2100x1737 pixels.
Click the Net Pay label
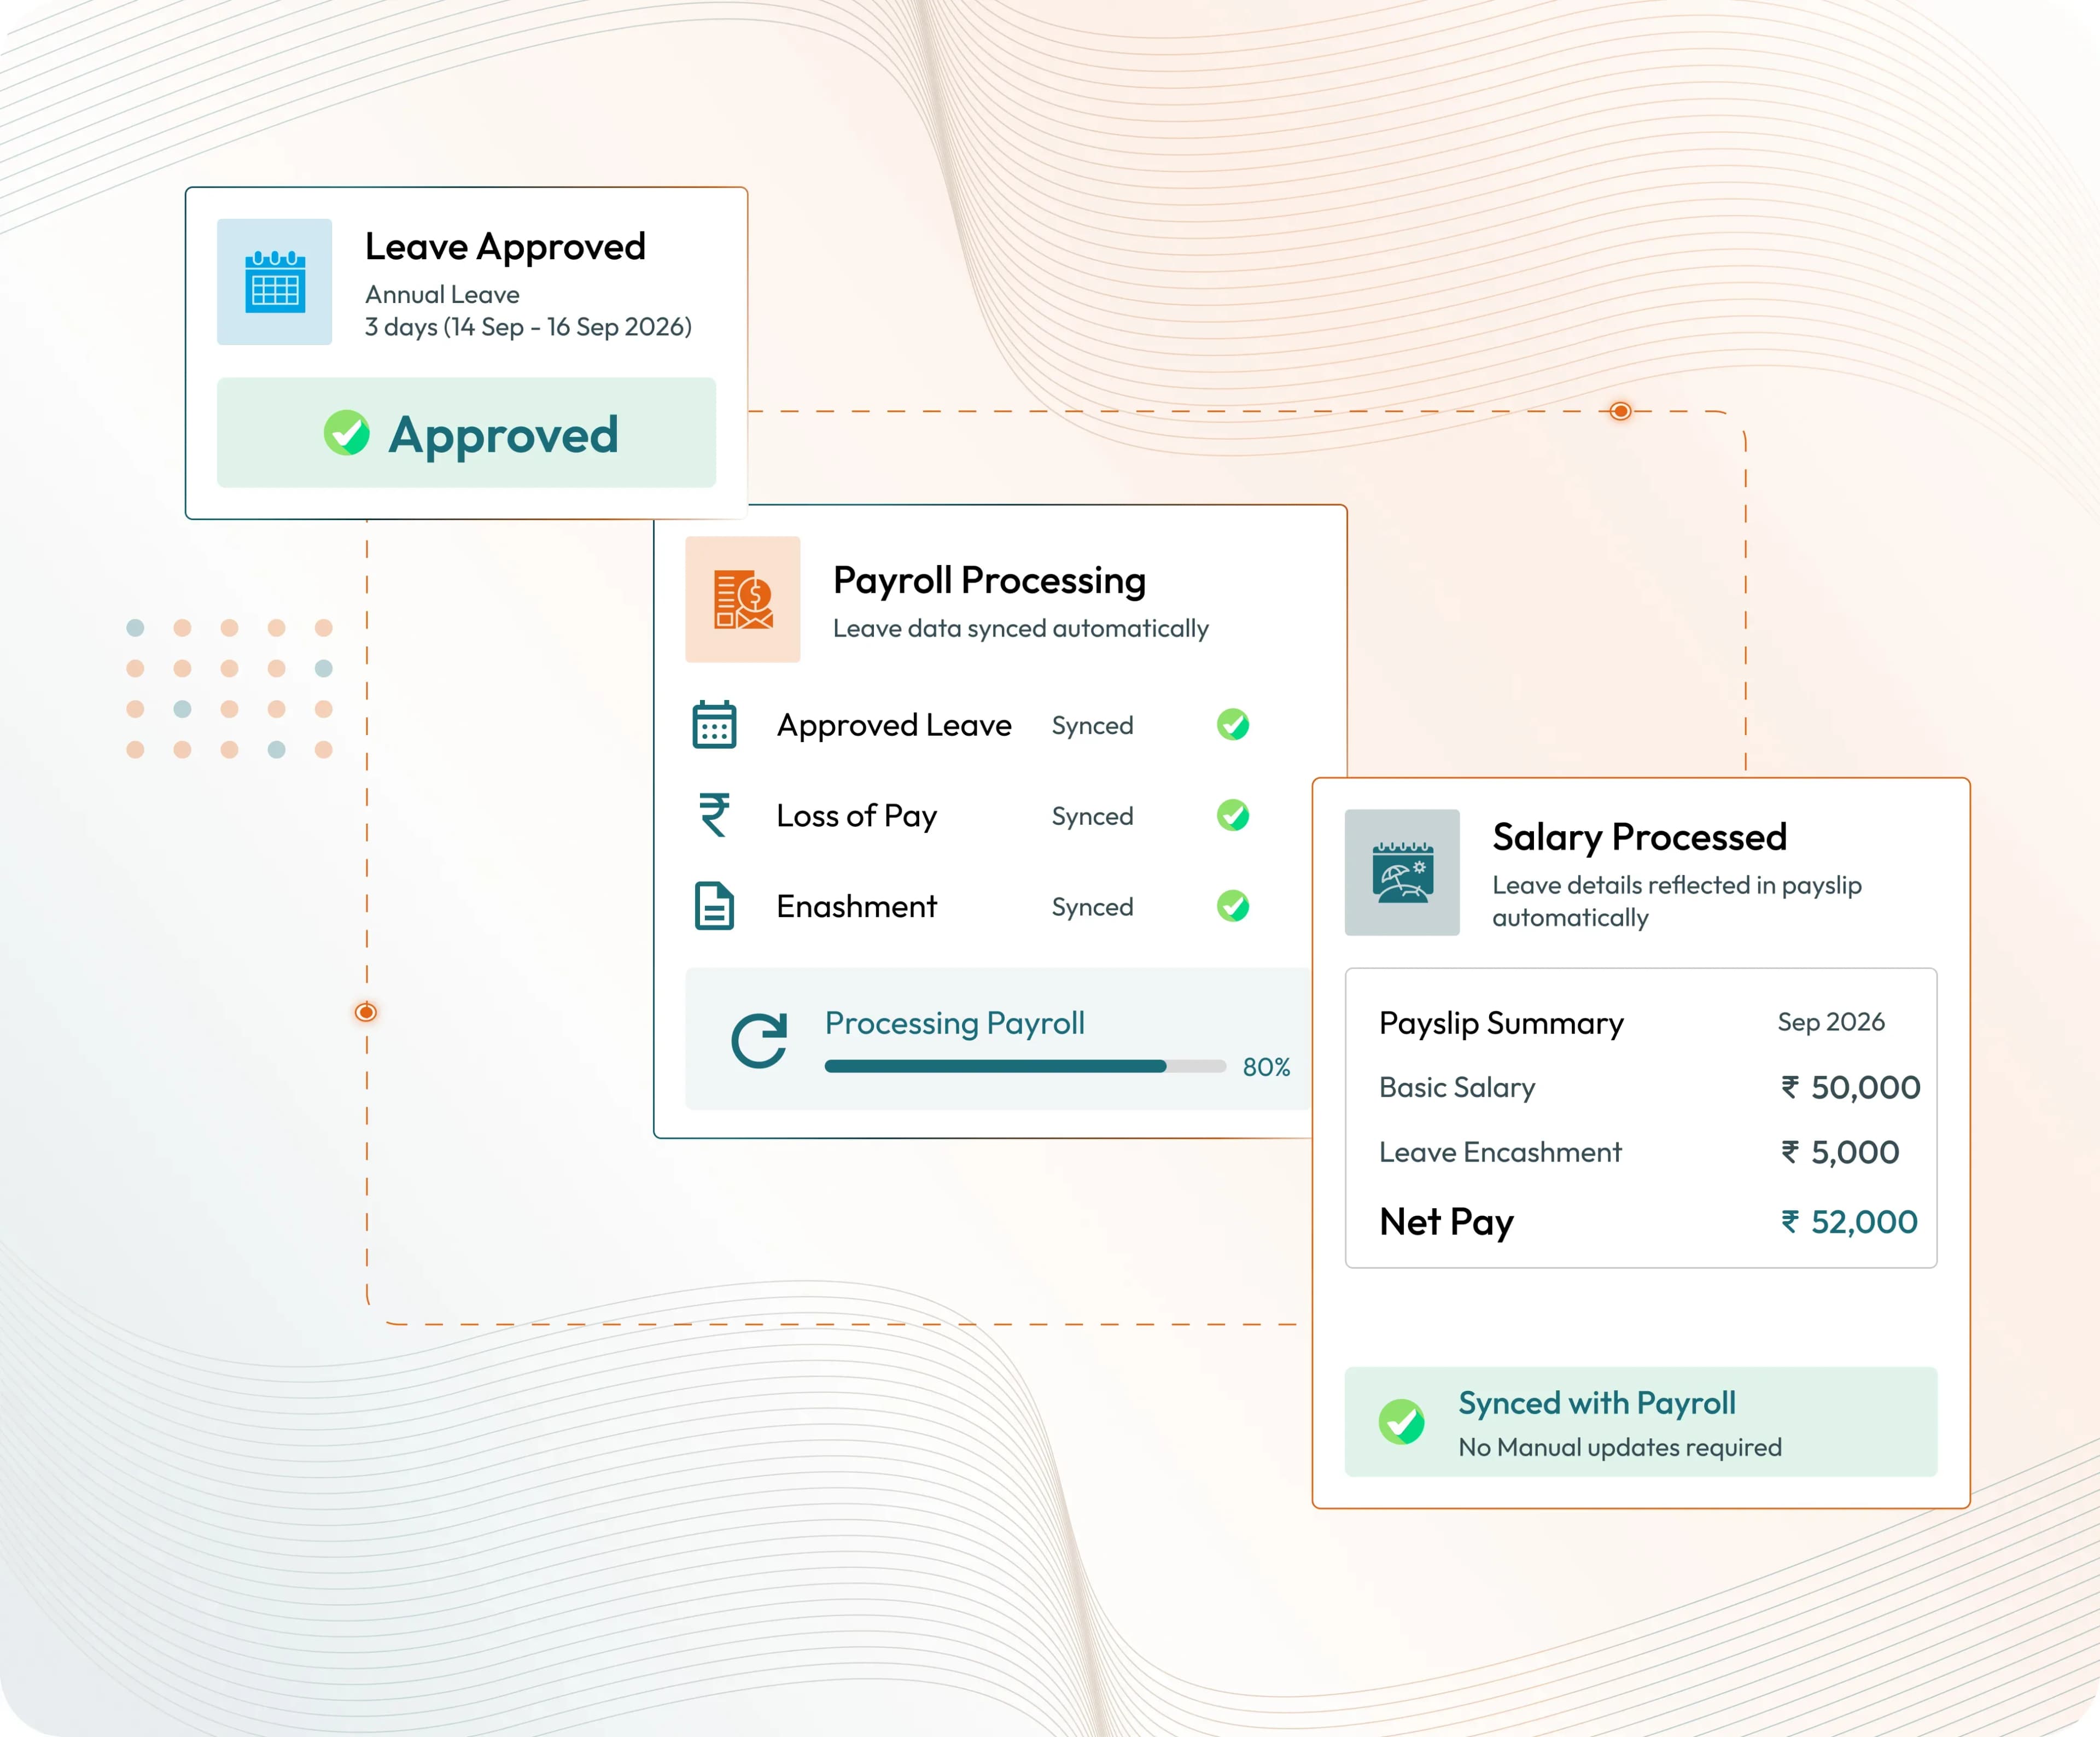1446,1222
